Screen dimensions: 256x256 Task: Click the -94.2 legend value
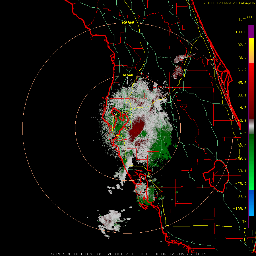click(x=241, y=196)
